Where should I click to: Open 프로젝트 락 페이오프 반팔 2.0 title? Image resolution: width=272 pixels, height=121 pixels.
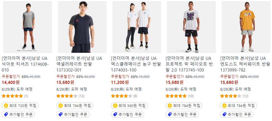[189, 64]
